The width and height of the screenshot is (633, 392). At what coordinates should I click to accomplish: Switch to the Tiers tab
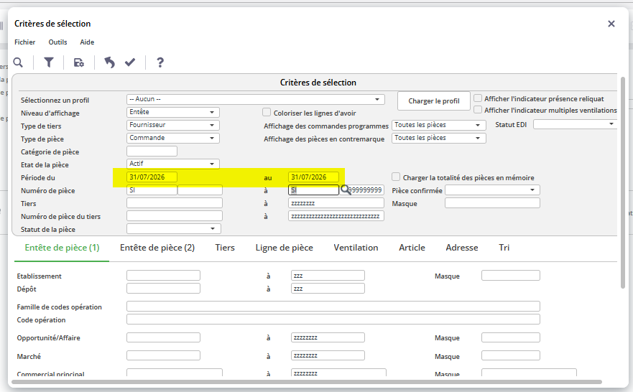coord(225,248)
